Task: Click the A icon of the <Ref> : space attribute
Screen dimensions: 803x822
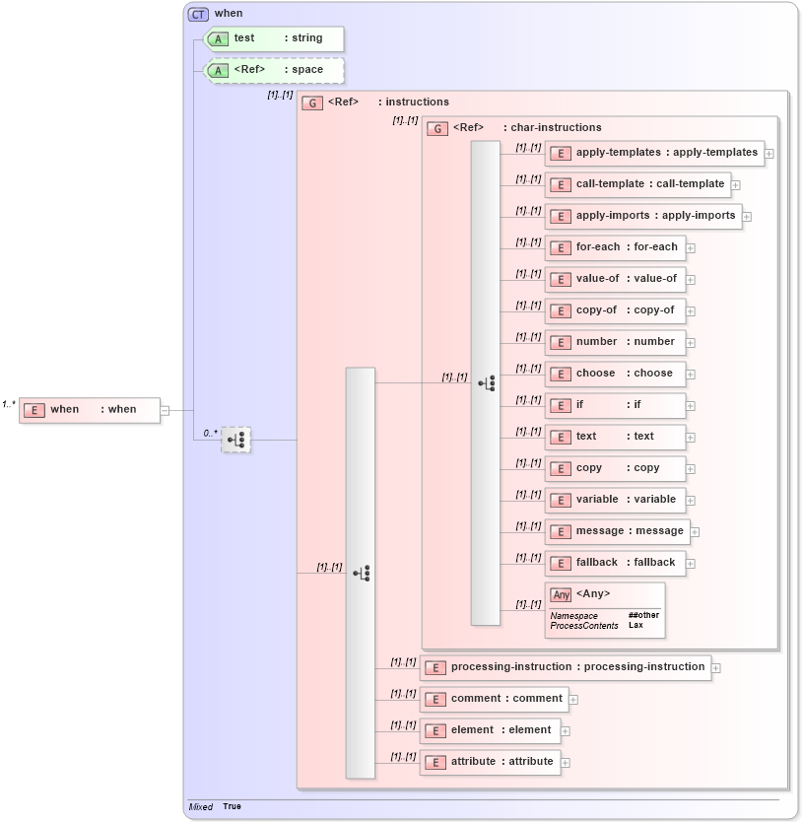Action: click(x=218, y=70)
